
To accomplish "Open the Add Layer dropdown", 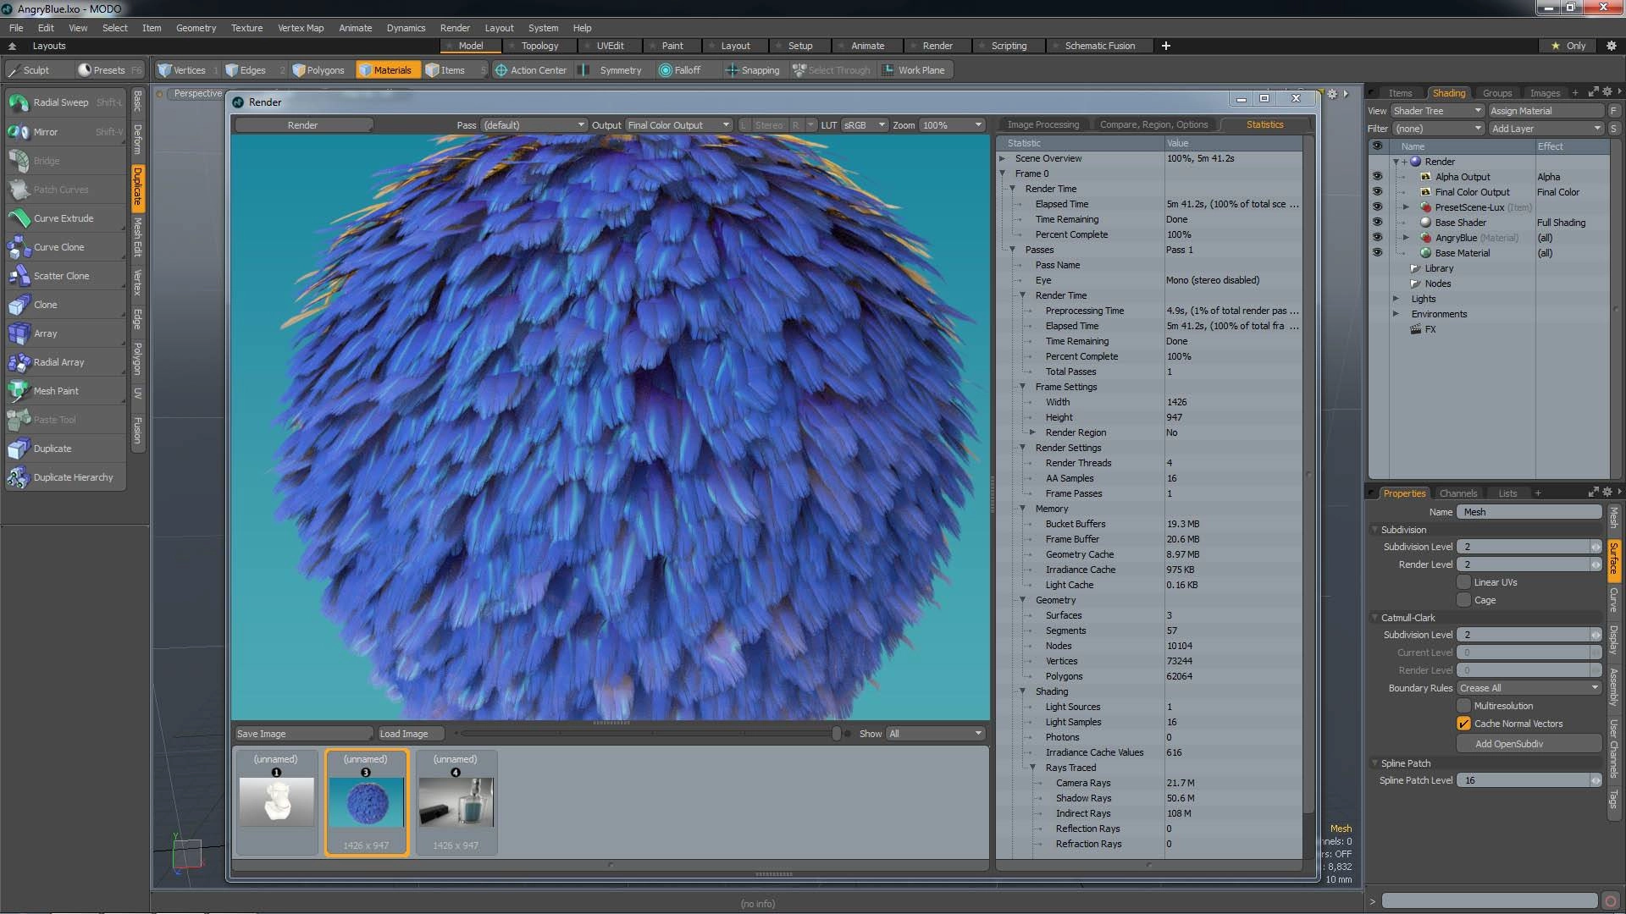I will 1546,129.
